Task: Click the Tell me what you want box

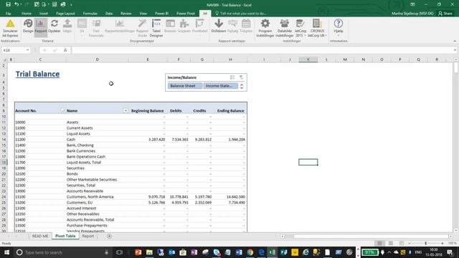Action: (241, 14)
